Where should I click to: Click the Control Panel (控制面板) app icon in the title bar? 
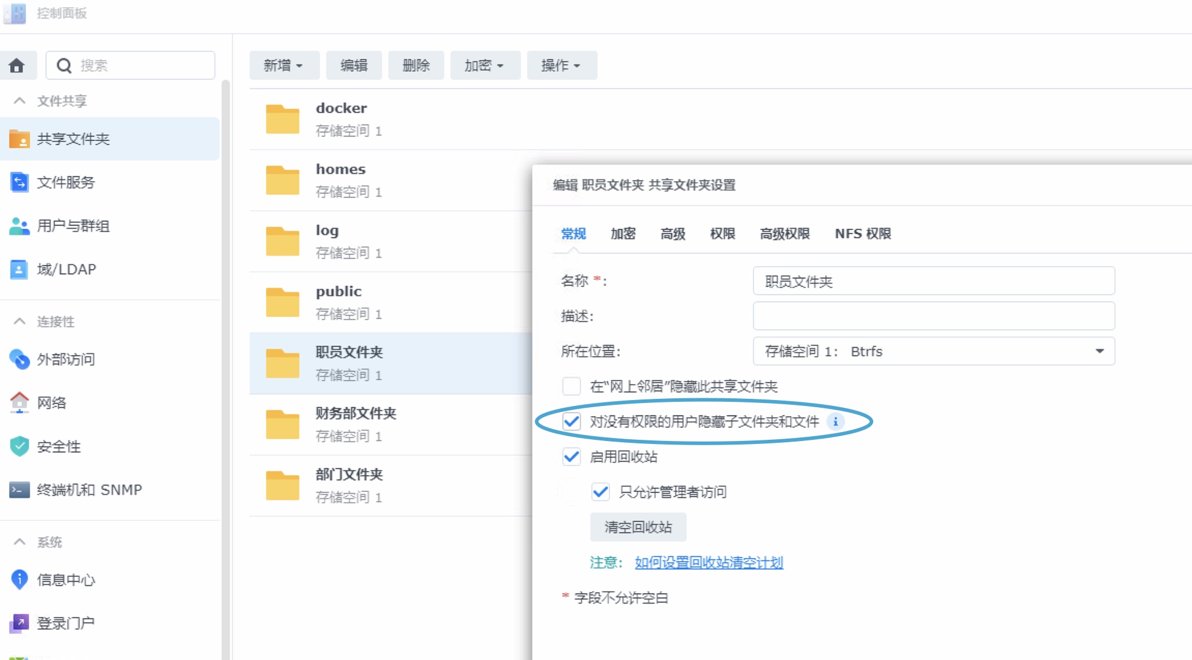click(x=15, y=13)
